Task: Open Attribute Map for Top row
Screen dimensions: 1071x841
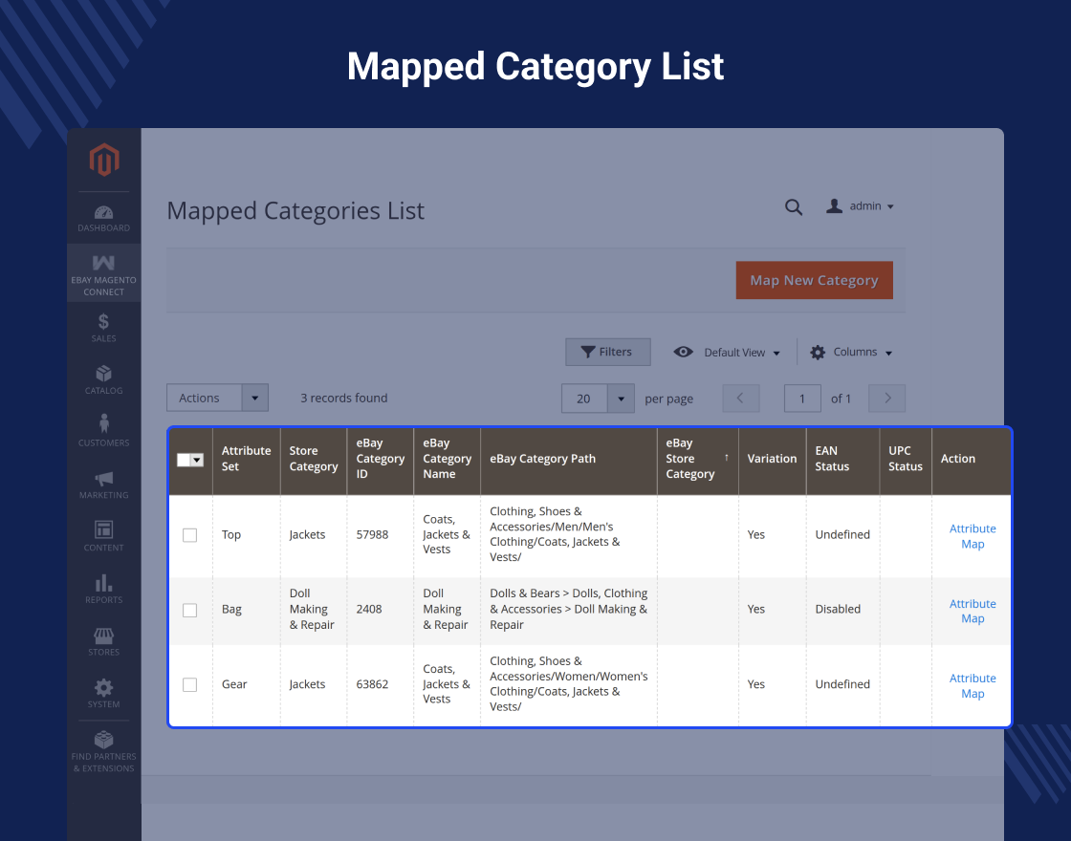Action: pos(973,536)
